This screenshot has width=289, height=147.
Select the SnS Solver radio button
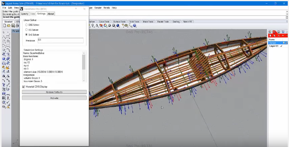pyautogui.click(x=26, y=35)
